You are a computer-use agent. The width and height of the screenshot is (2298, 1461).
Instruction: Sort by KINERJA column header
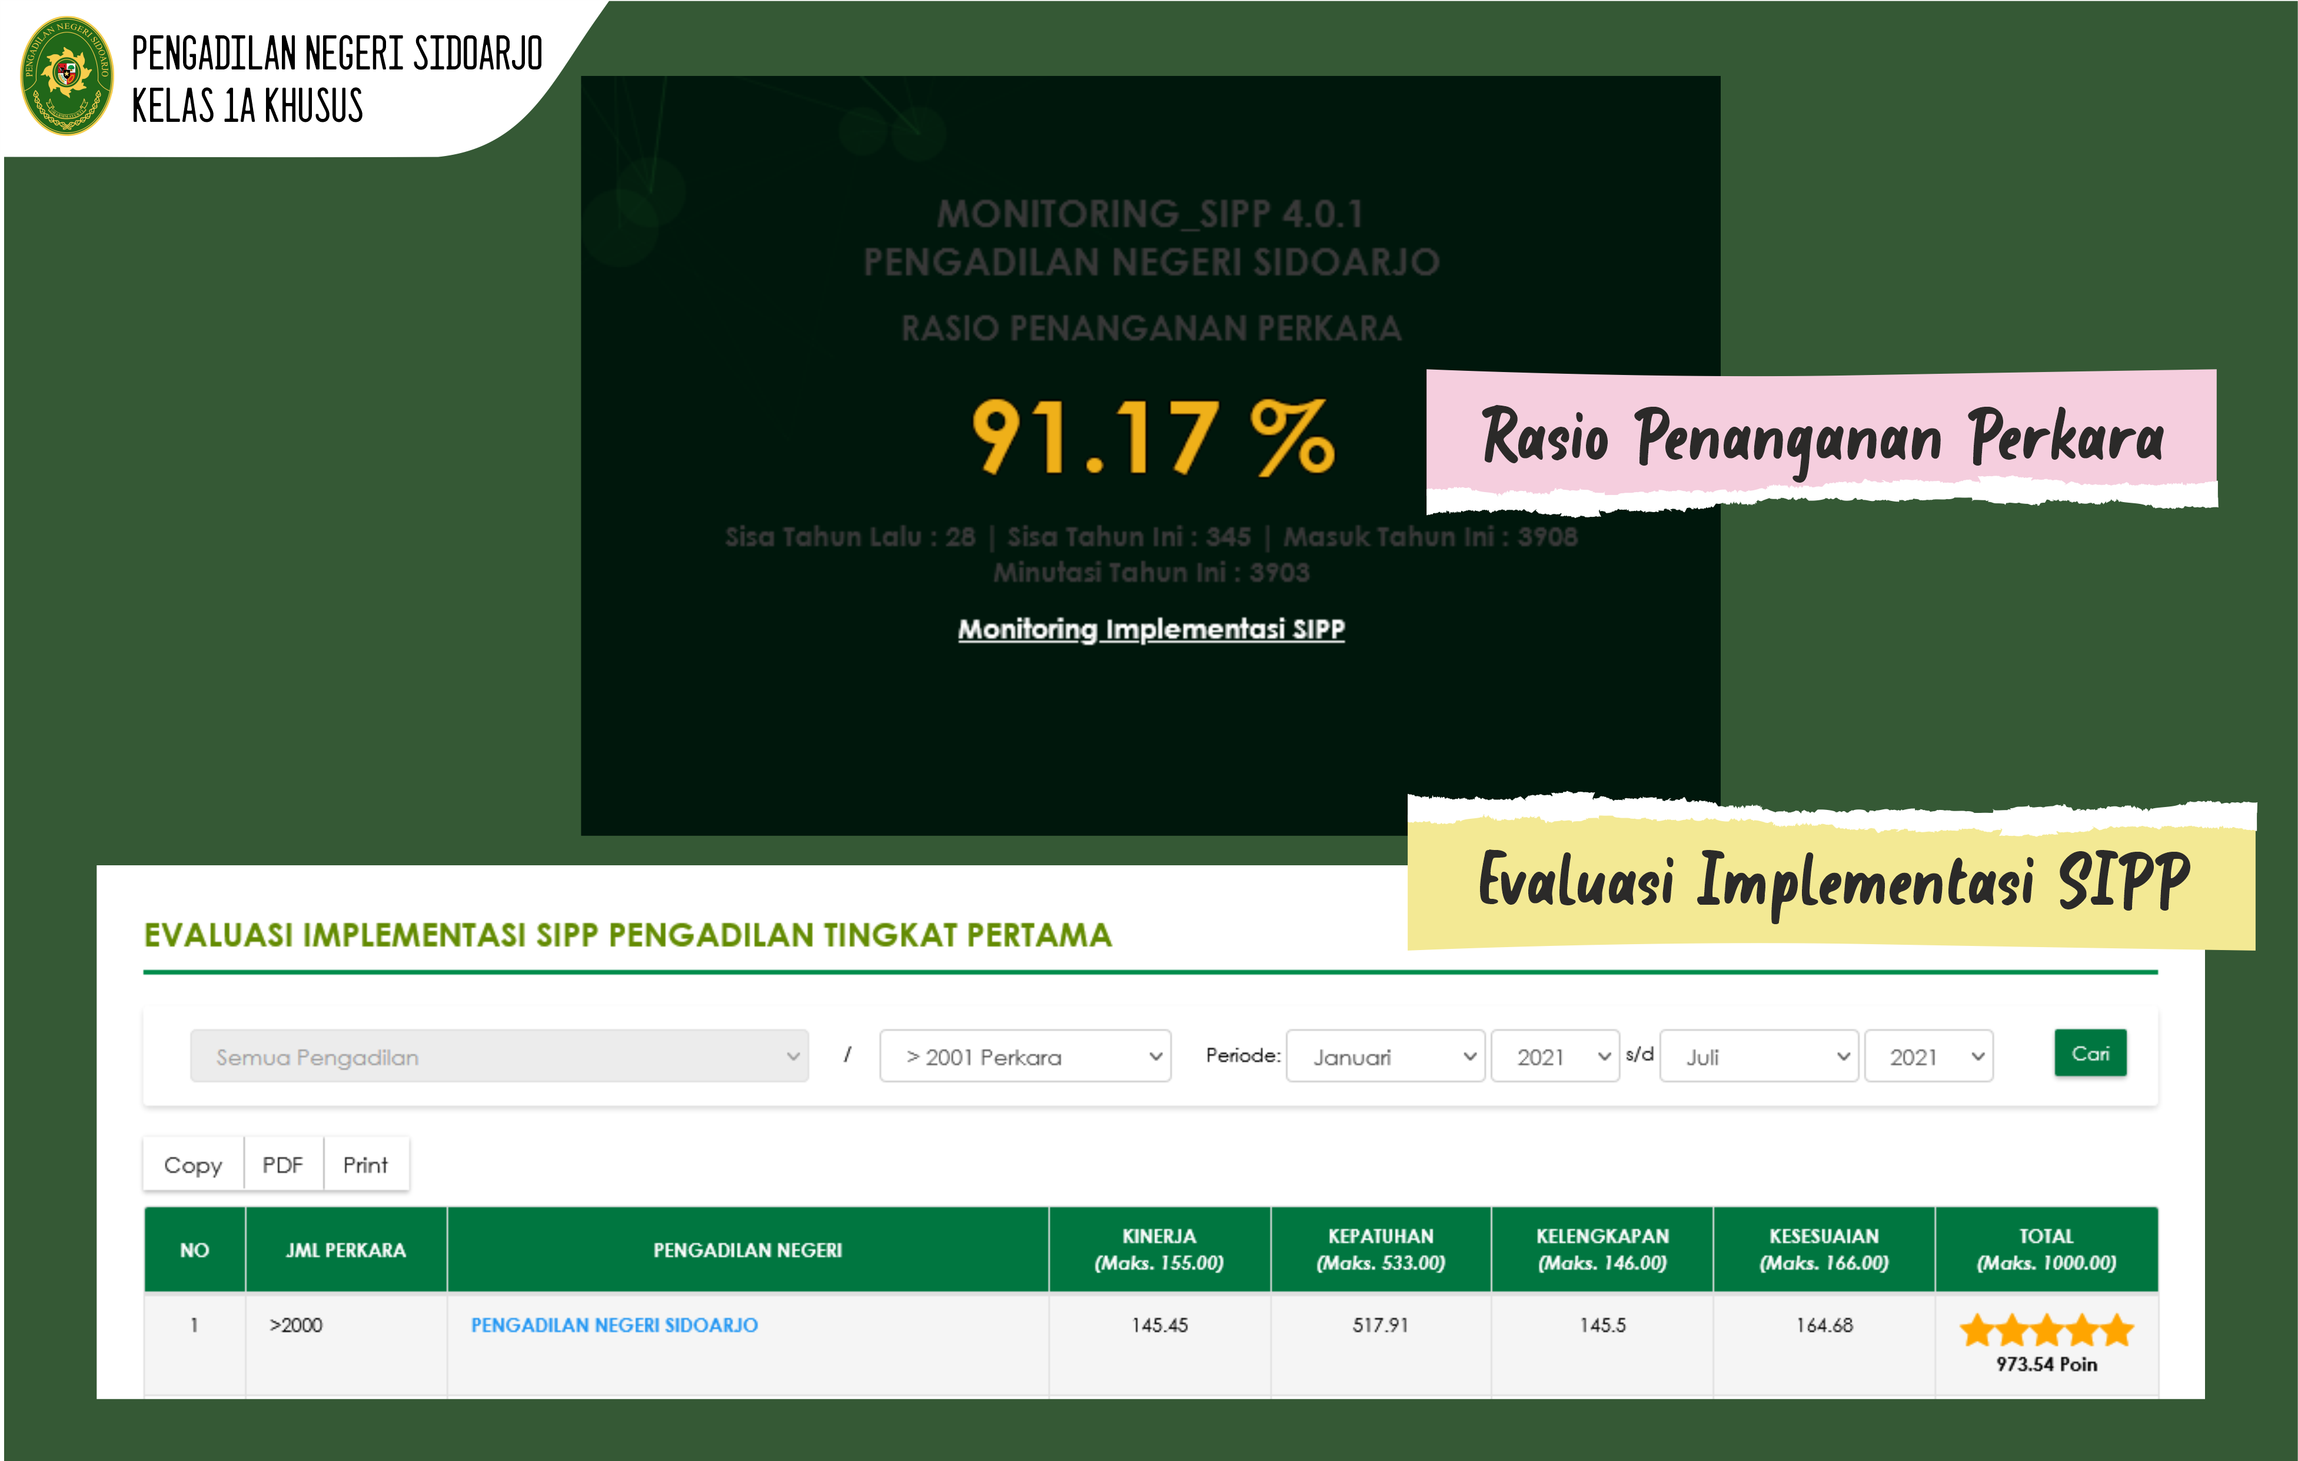click(1159, 1249)
